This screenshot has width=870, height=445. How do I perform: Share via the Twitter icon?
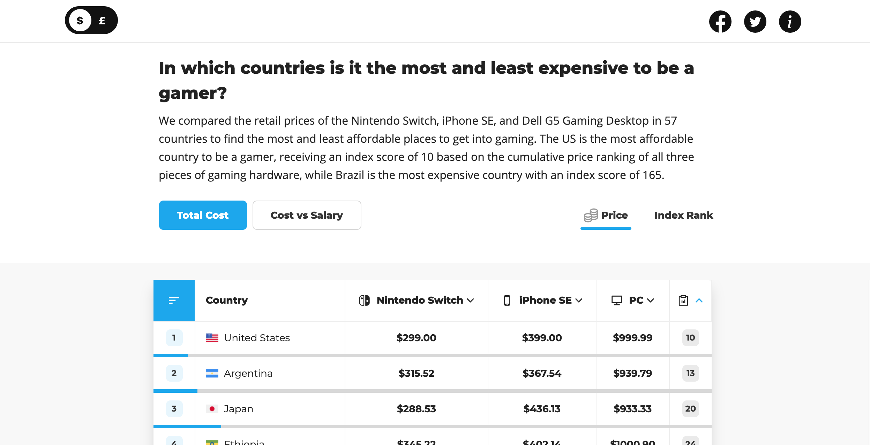point(755,22)
